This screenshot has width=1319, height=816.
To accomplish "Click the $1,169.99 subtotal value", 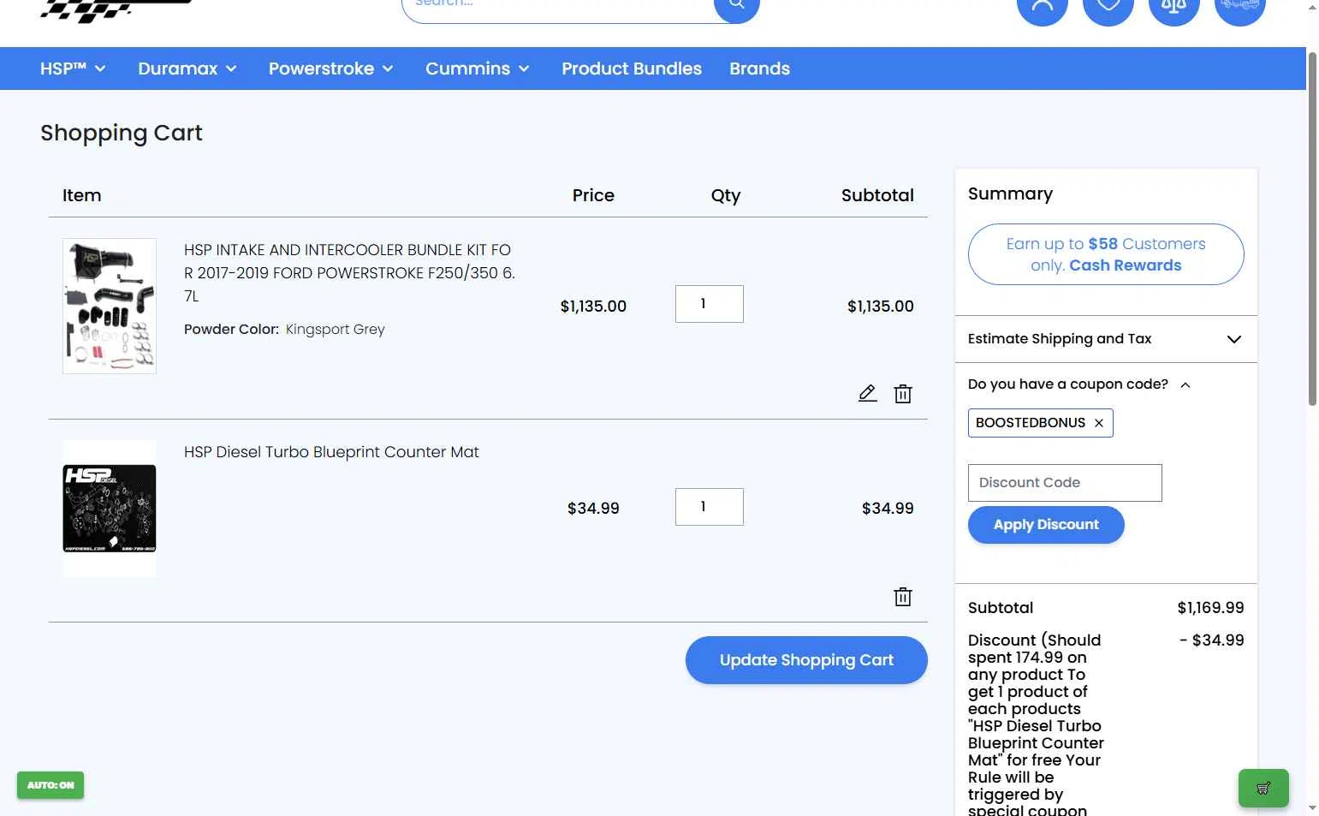I will tap(1210, 608).
